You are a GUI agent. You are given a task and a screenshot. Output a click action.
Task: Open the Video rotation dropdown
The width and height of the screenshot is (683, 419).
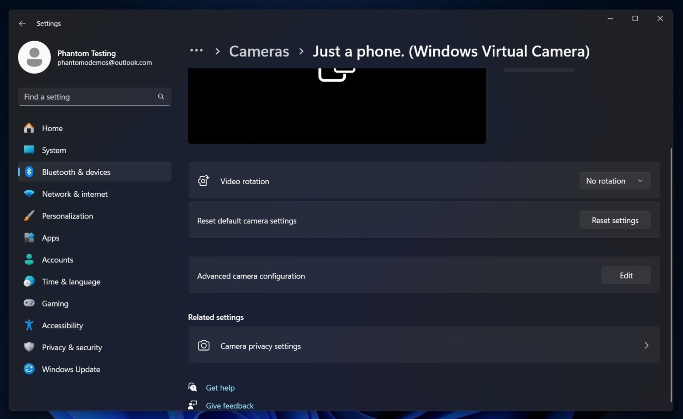[x=615, y=181]
